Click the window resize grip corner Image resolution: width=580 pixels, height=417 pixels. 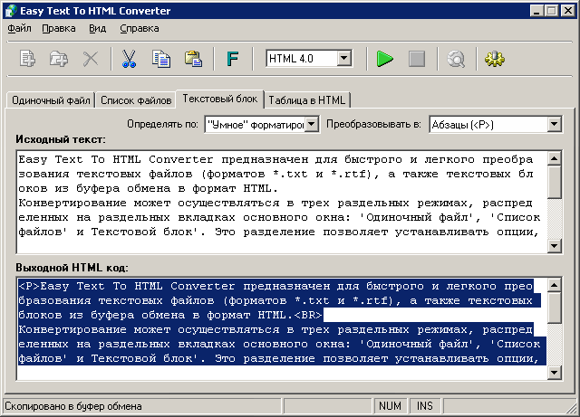coord(572,407)
